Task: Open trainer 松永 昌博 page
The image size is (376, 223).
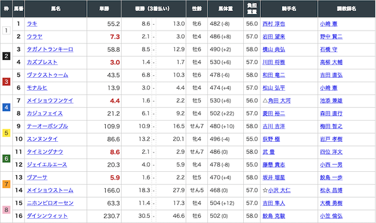Action: coord(331,191)
